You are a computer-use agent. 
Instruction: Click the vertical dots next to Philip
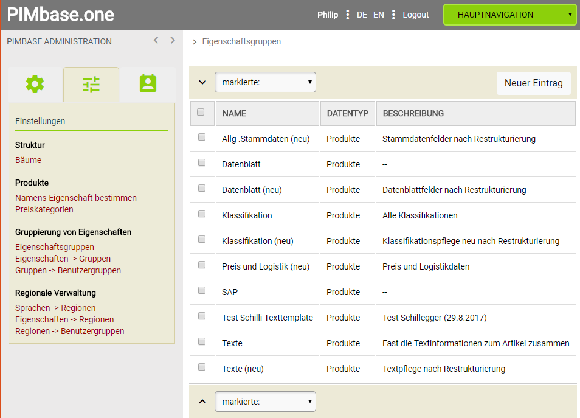coord(347,15)
